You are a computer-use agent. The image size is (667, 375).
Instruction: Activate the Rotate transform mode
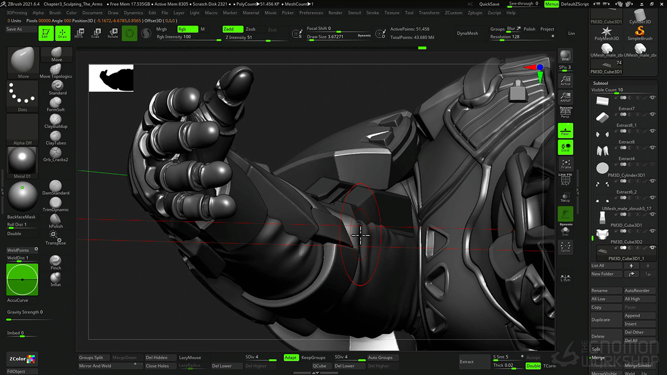click(x=113, y=33)
